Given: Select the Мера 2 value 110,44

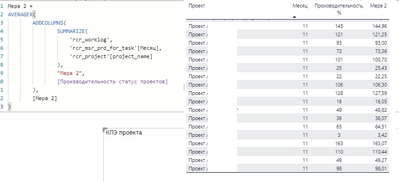Looking at the screenshot, I should [380, 152].
